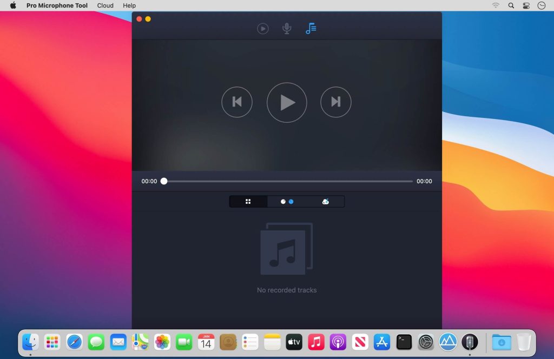Launch the Podcasts app from the Dock
Image resolution: width=554 pixels, height=359 pixels.
[338, 342]
